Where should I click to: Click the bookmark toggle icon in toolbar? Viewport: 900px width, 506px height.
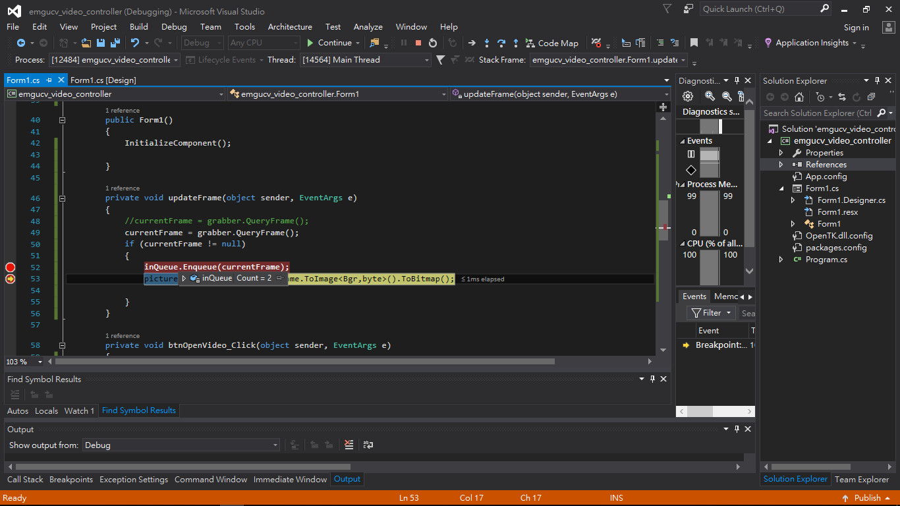(x=694, y=43)
